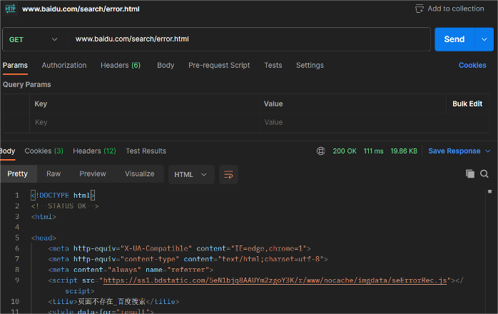The image size is (498, 314).
Task: Click the <html> tag on line 3
Action: coord(44,217)
